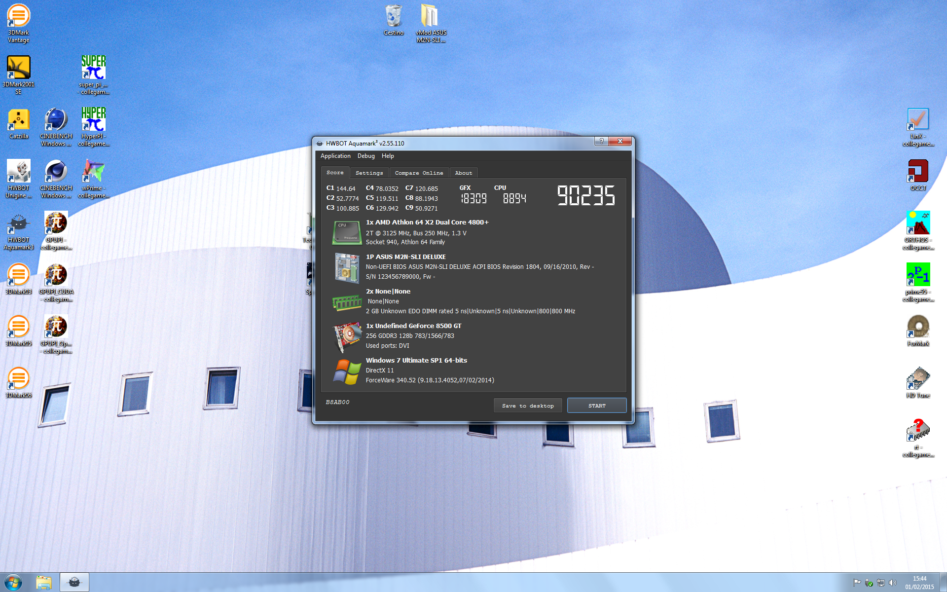947x592 pixels.
Task: Launch wPrime desktop shortcut
Action: click(93, 179)
